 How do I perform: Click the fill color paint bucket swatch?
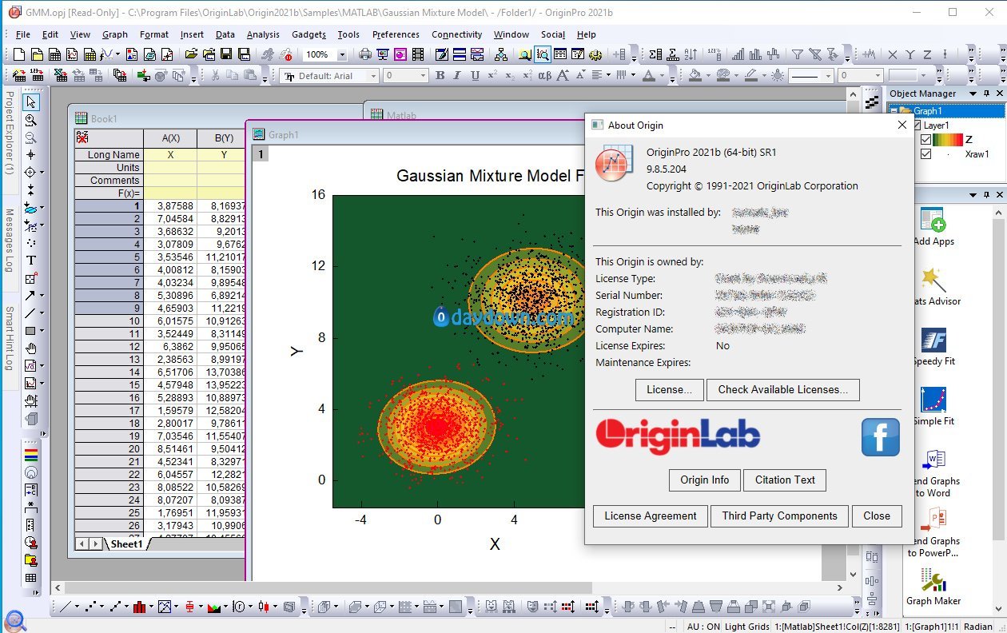click(695, 75)
